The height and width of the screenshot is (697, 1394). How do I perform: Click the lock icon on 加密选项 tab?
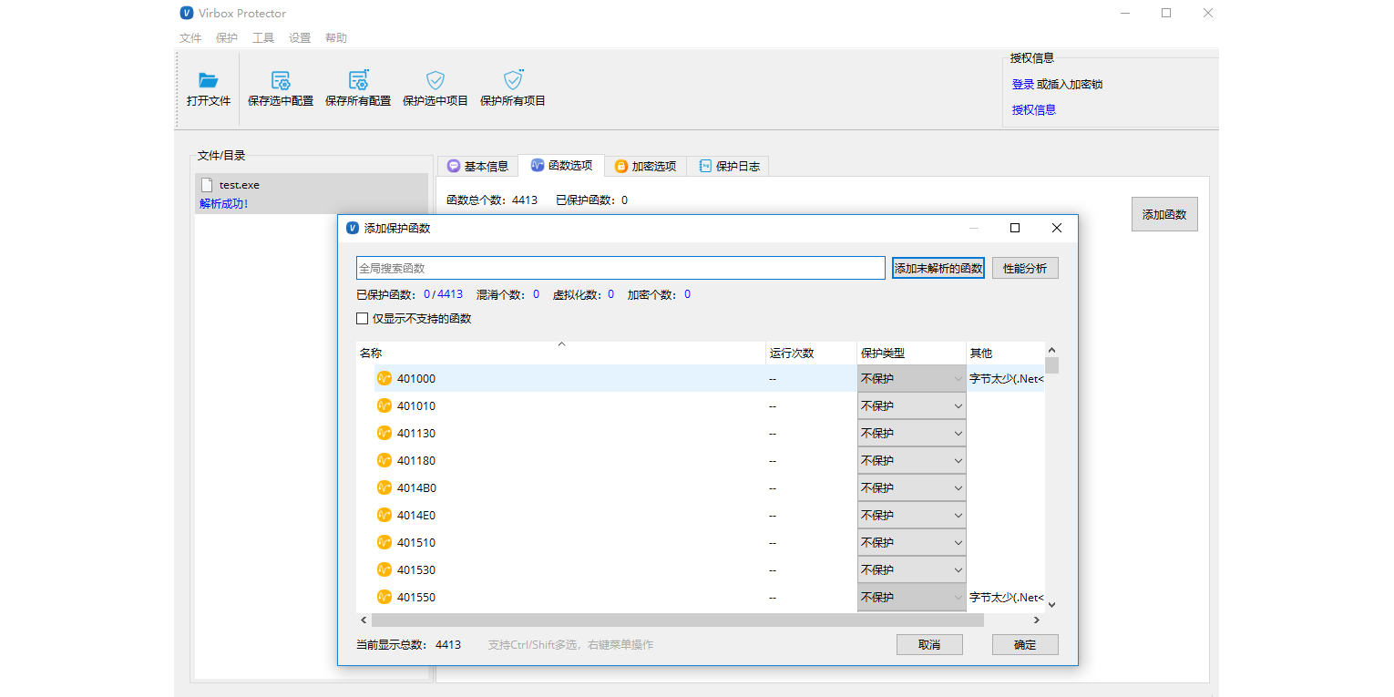tap(620, 165)
